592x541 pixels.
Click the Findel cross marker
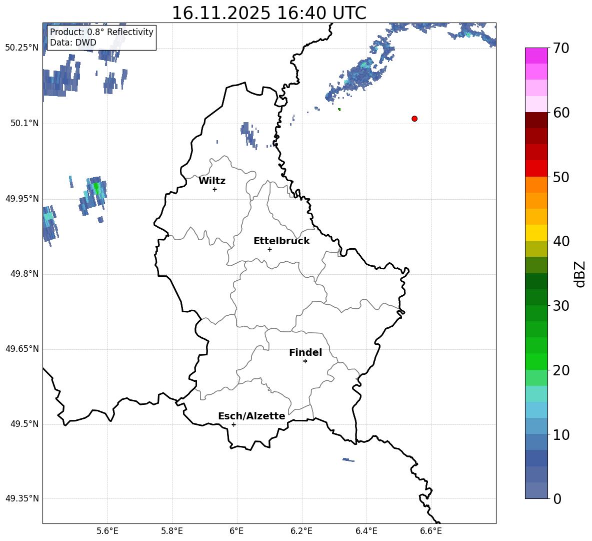click(305, 361)
